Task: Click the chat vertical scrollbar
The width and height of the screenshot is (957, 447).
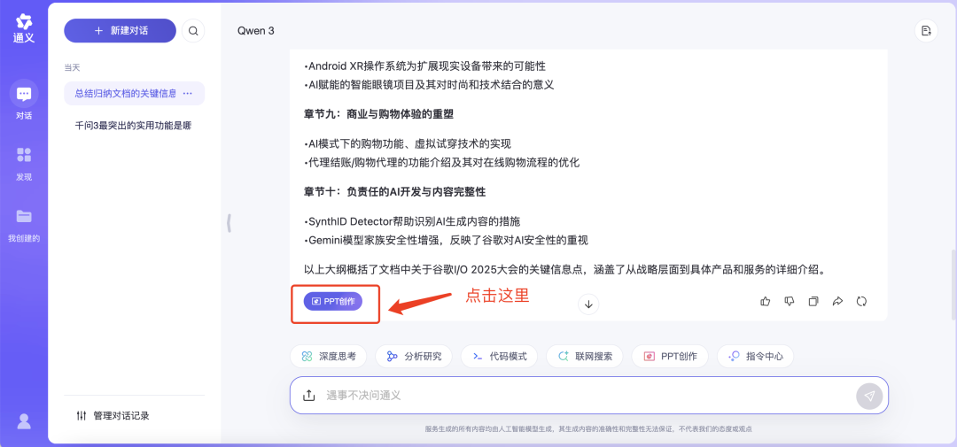Action: pyautogui.click(x=952, y=287)
